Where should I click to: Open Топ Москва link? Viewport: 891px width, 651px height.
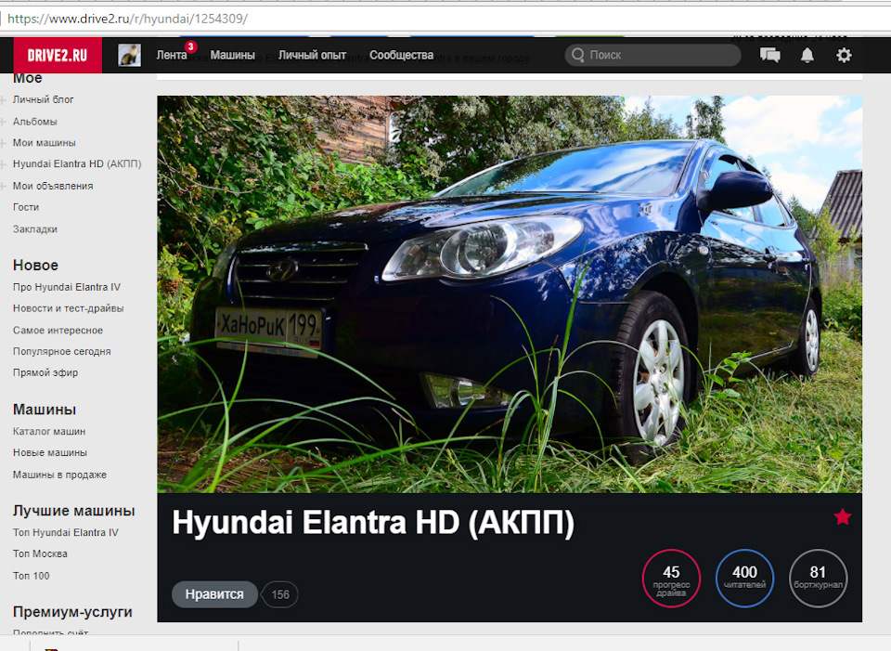(x=40, y=553)
